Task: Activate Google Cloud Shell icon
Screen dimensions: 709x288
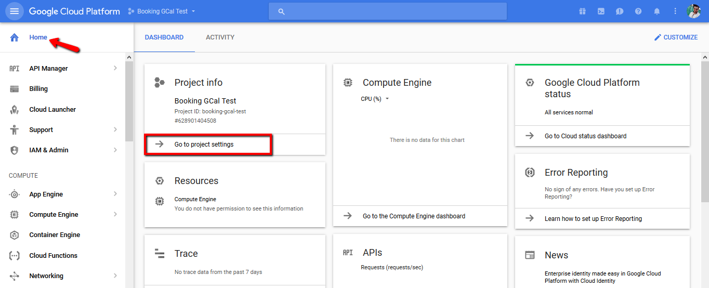Action: coord(601,11)
